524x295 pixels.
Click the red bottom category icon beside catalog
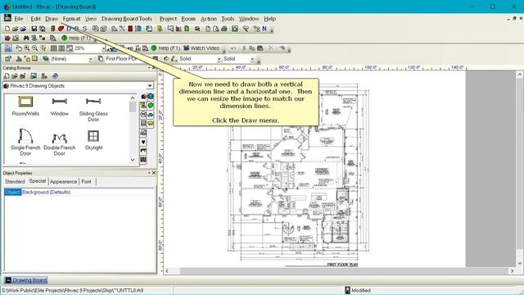point(143,160)
